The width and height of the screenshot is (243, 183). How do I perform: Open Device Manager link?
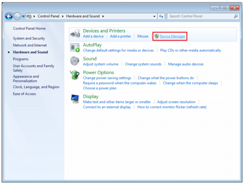172,36
